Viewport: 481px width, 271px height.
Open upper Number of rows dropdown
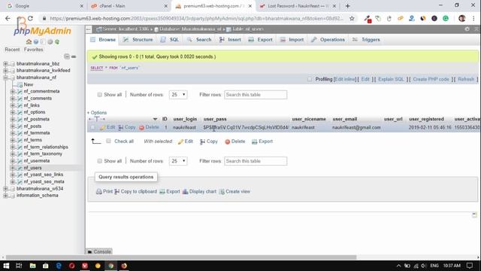(x=178, y=95)
